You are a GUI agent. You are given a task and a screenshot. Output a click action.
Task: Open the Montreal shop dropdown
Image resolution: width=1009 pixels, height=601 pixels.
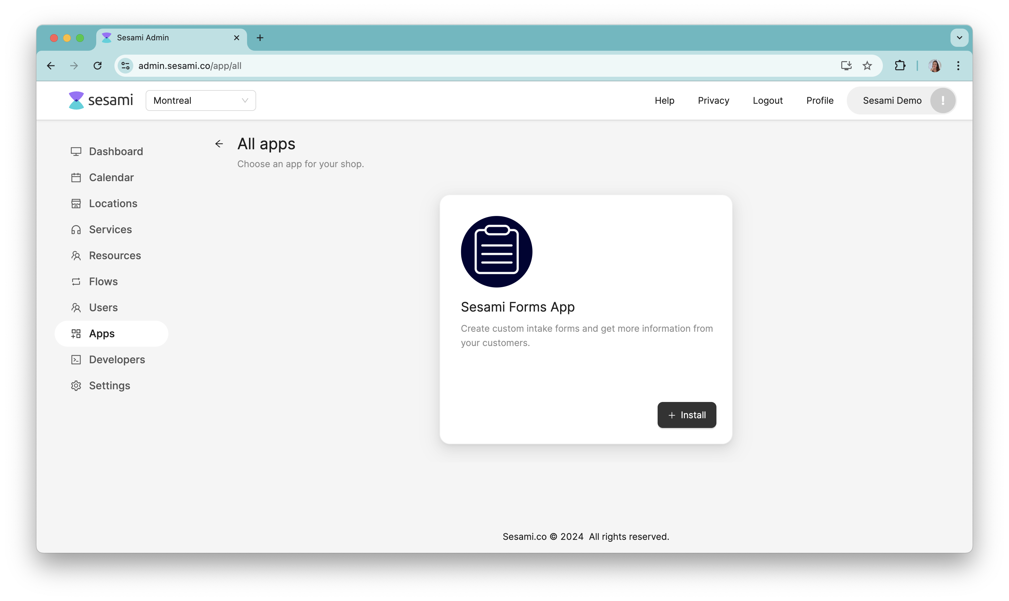tap(201, 100)
